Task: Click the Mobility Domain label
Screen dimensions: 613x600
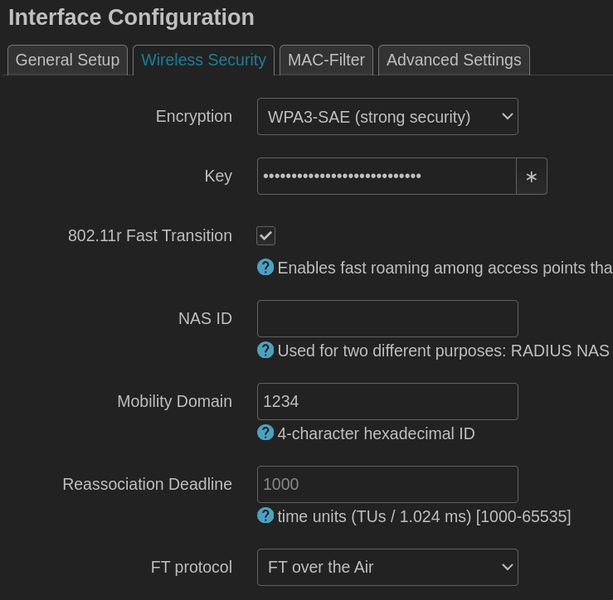Action: (174, 401)
